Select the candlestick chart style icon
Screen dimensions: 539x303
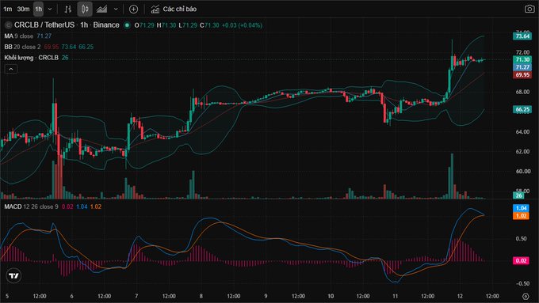[x=85, y=9]
